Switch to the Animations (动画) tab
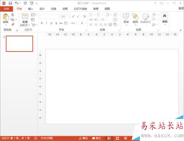 (x=65, y=9)
